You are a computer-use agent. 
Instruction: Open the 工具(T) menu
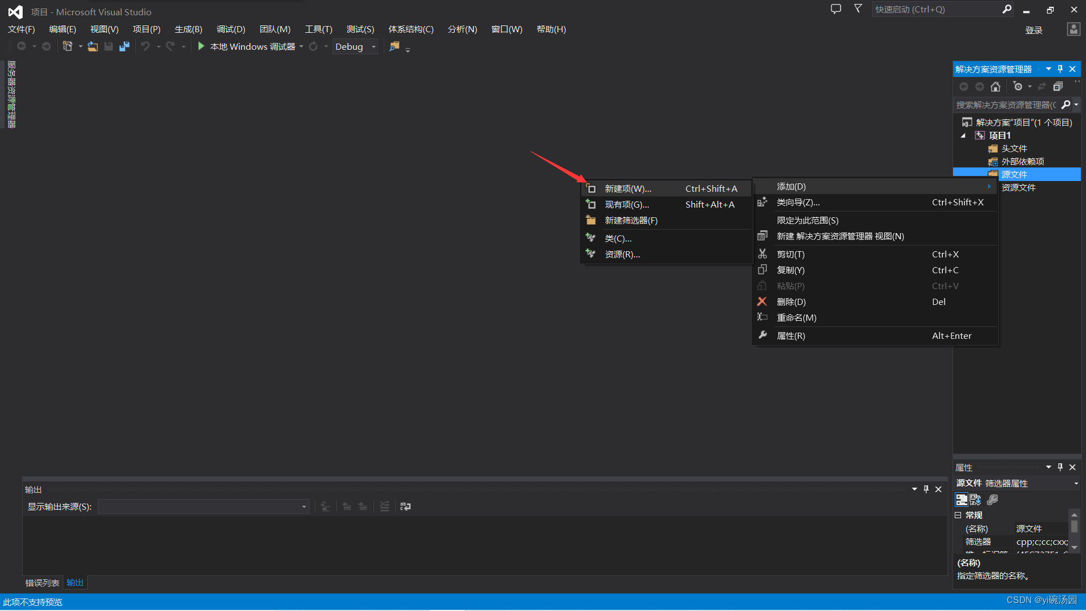pos(318,29)
